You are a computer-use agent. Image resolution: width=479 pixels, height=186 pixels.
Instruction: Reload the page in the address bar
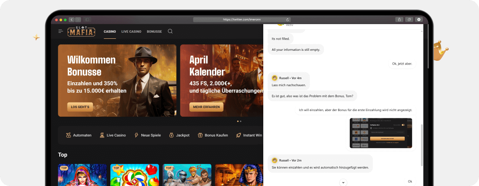(287, 20)
